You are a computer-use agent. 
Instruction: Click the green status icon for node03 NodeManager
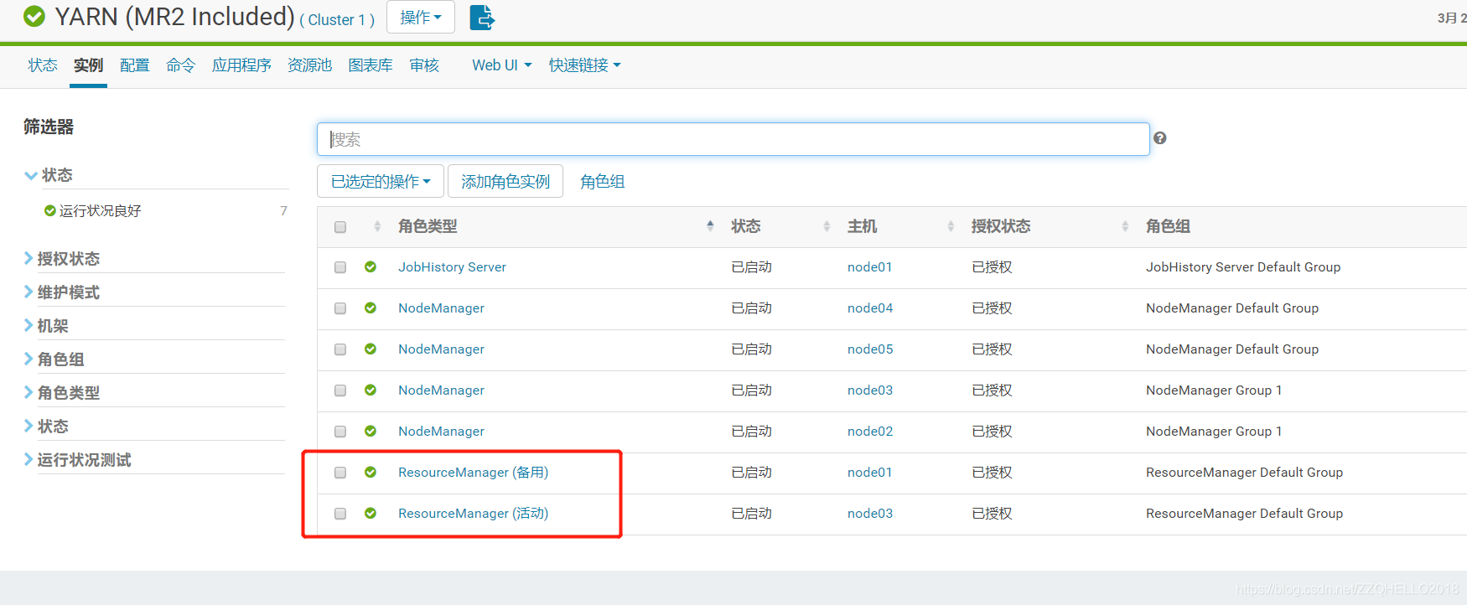[x=371, y=390]
